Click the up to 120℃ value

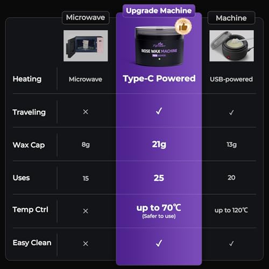click(x=231, y=210)
